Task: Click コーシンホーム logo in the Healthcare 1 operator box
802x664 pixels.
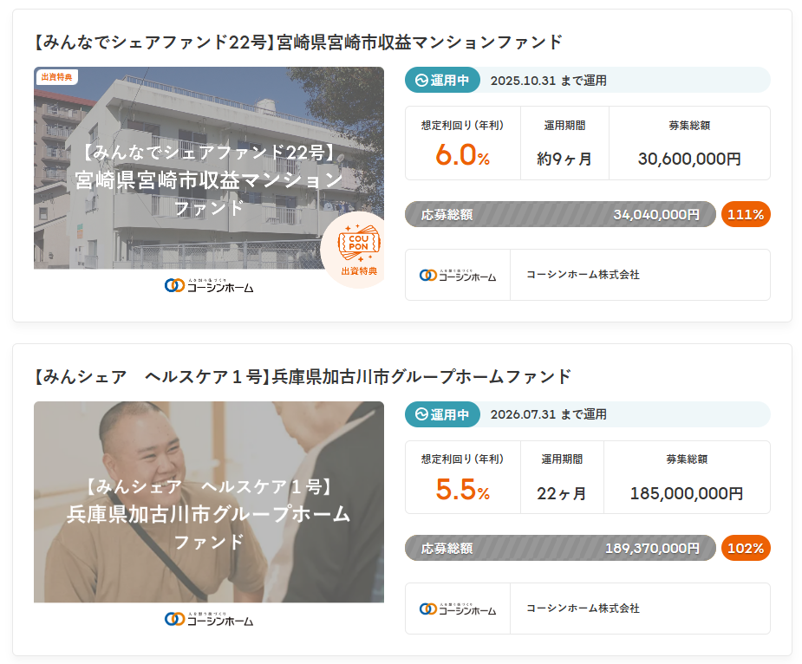Action: (458, 609)
